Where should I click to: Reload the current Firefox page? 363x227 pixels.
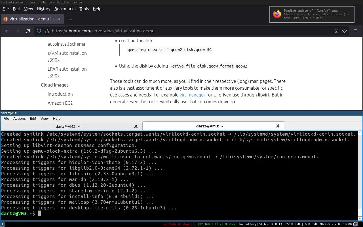coord(28,31)
